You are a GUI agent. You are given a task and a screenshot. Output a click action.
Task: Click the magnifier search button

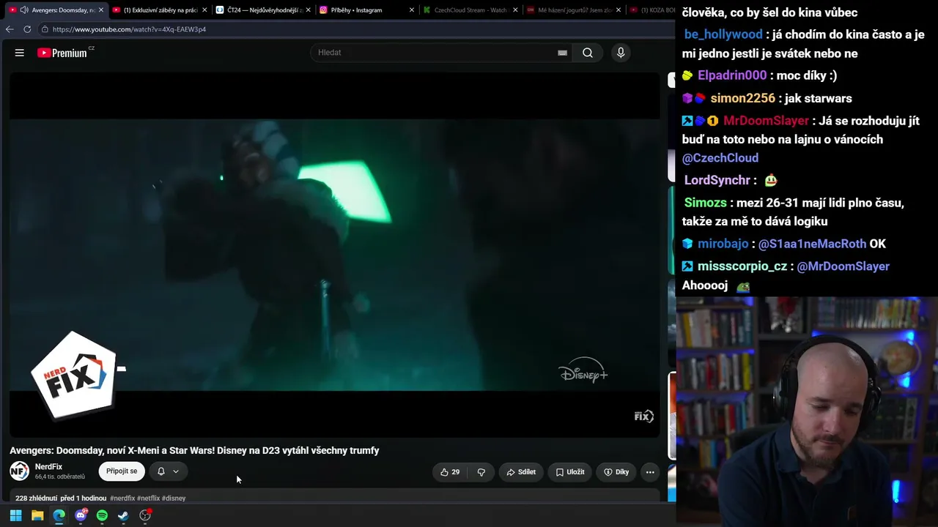pyautogui.click(x=588, y=53)
